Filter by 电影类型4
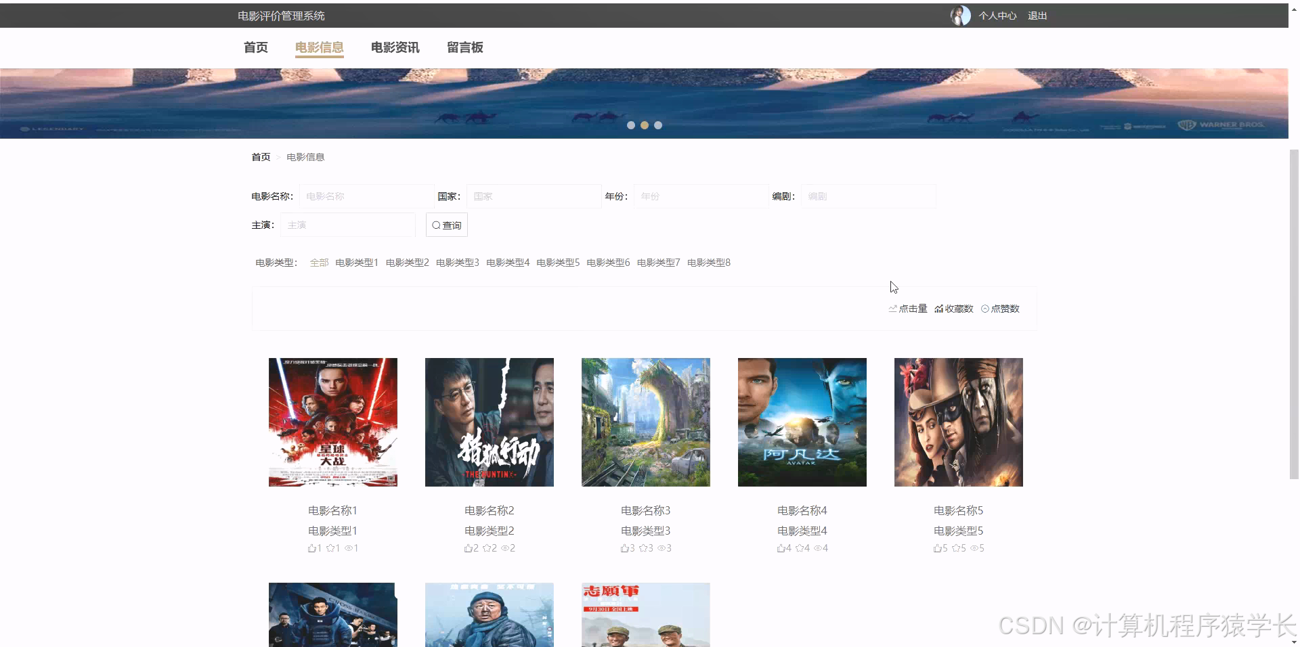This screenshot has width=1300, height=647. pyautogui.click(x=507, y=263)
